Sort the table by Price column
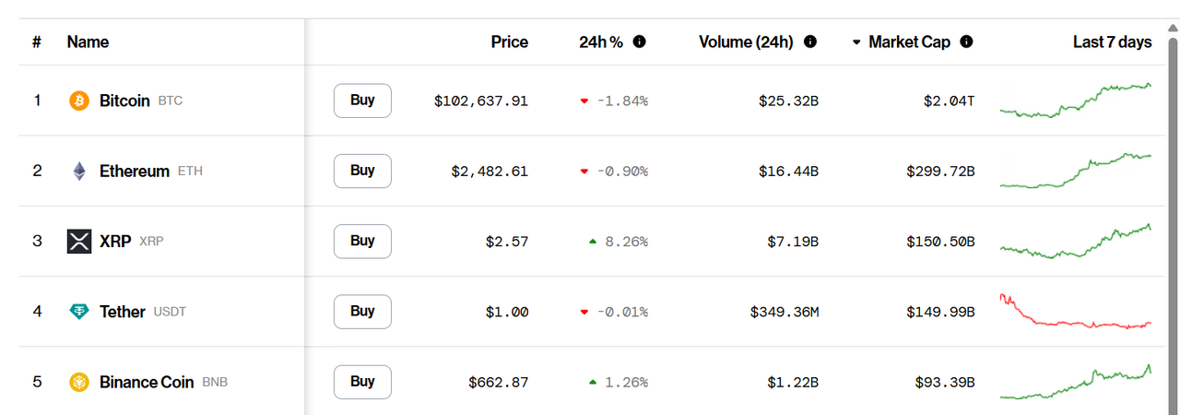Screen dimensions: 1180x415 coord(510,41)
